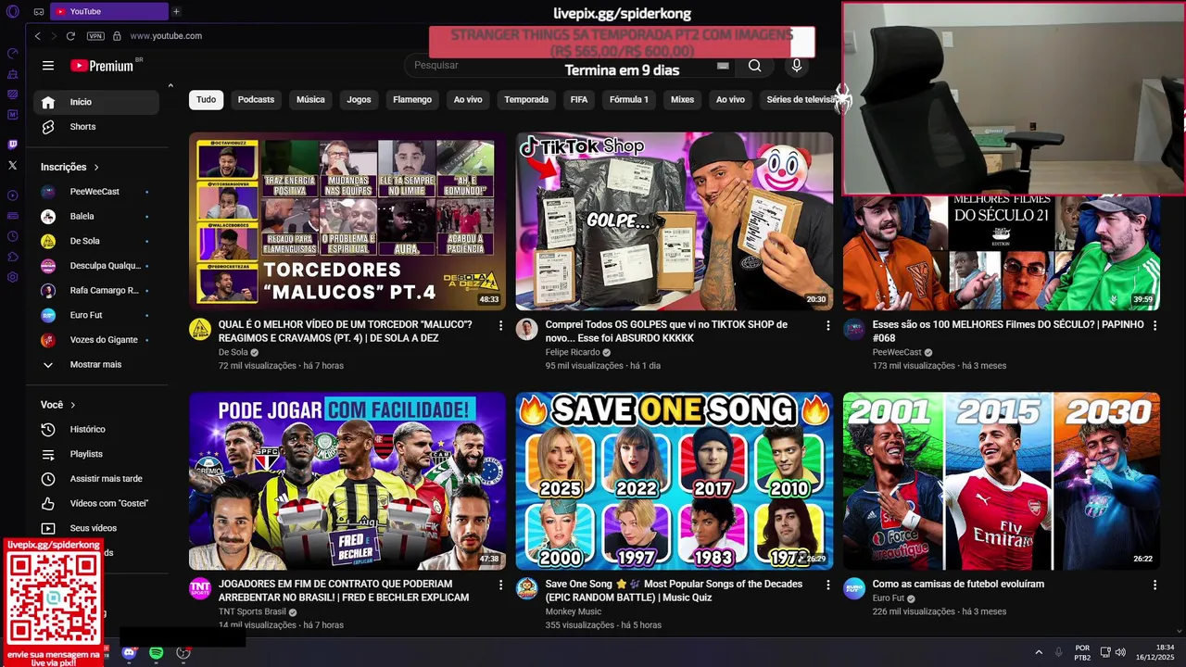Open the Balela subscription
The height and width of the screenshot is (667, 1186).
click(95, 217)
